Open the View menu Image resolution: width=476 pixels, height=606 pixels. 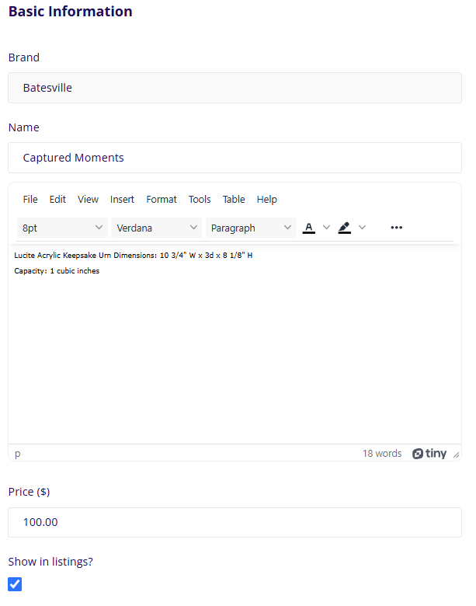(x=88, y=200)
